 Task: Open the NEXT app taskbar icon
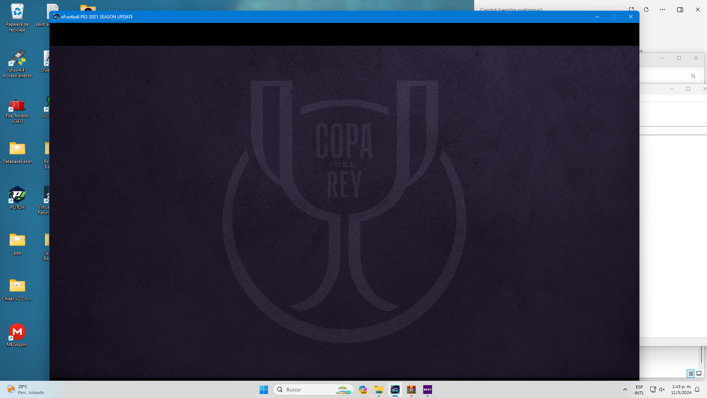[x=428, y=390]
